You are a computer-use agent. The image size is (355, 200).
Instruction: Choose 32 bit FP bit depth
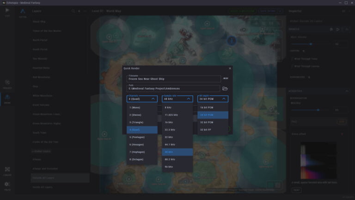coord(213,130)
